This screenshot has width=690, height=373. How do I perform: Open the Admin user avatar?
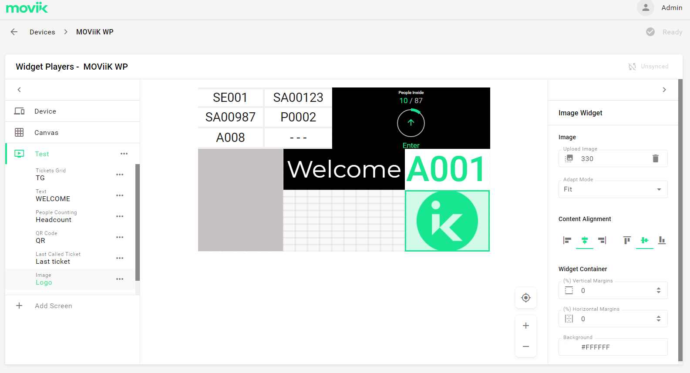(646, 8)
